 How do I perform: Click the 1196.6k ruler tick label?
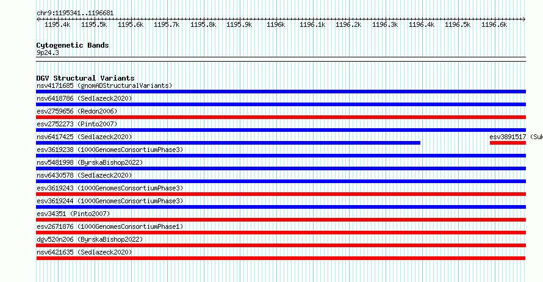pyautogui.click(x=494, y=24)
